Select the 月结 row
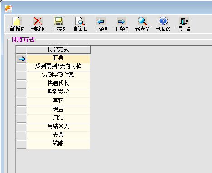212x173 pixels. (x=58, y=119)
